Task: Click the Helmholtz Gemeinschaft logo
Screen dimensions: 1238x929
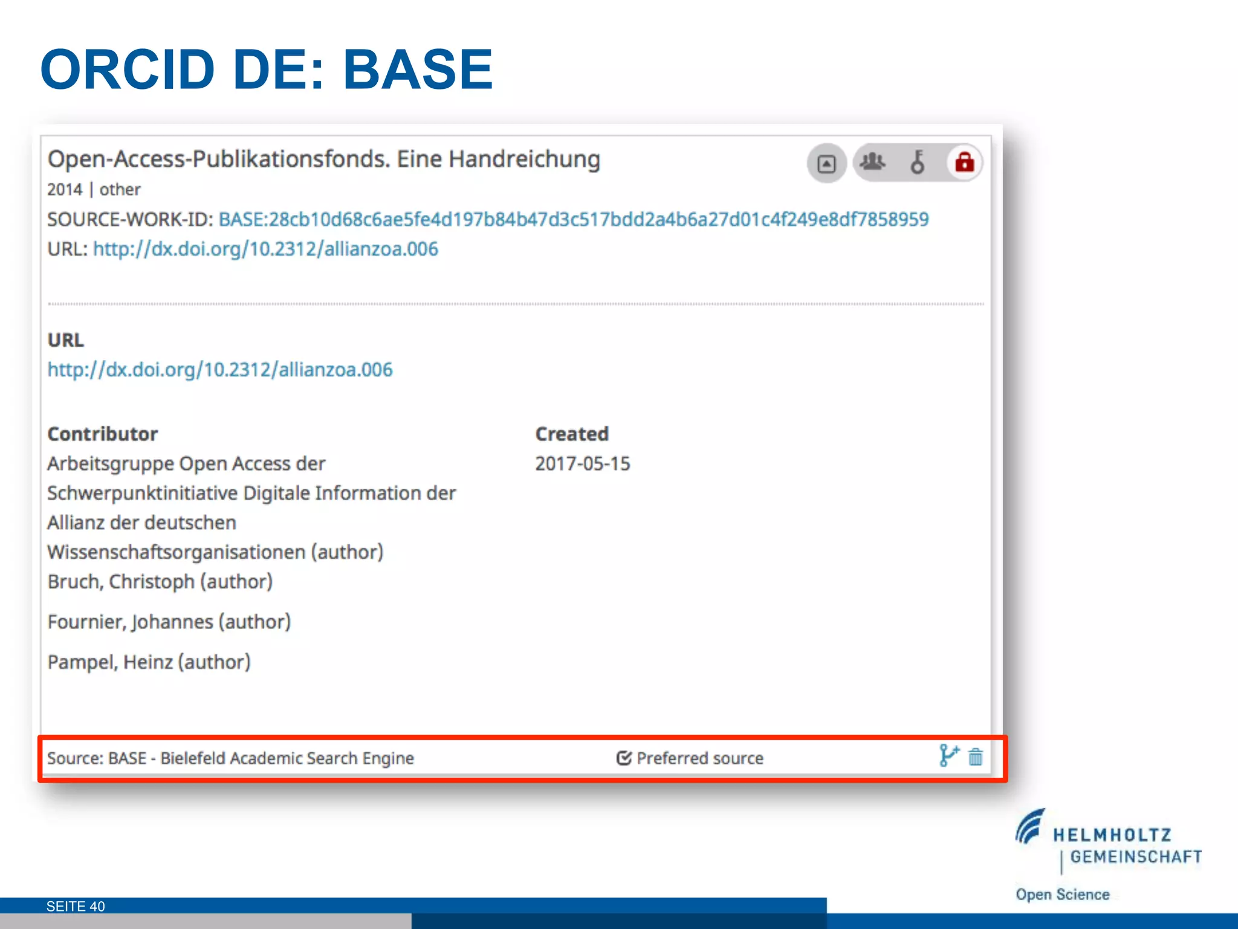Action: [x=1108, y=842]
